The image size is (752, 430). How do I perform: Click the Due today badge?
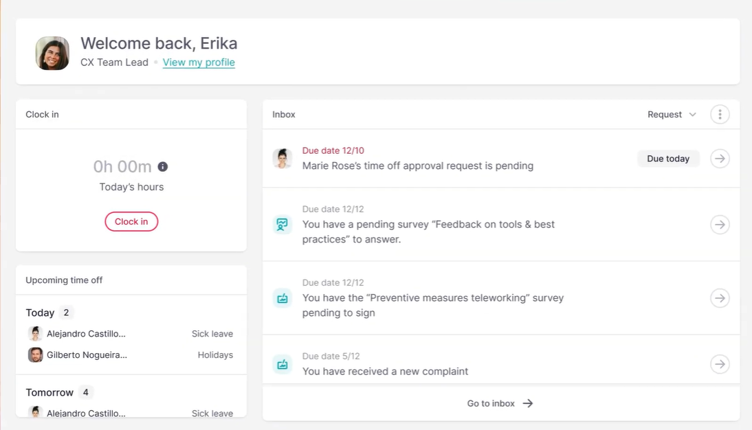tap(668, 159)
